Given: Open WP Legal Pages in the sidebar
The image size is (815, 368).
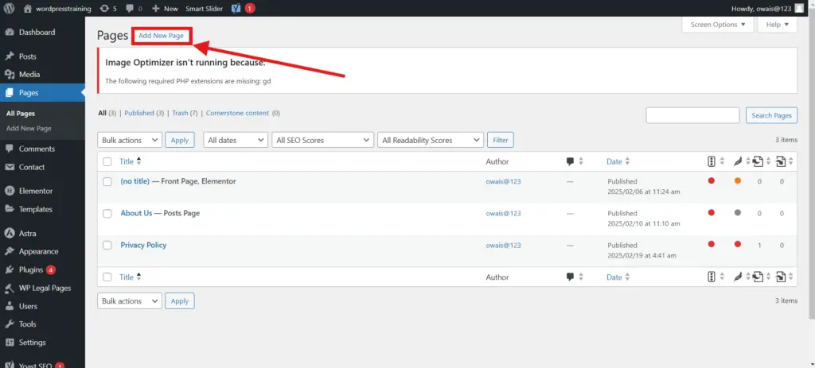Looking at the screenshot, I should [x=43, y=288].
